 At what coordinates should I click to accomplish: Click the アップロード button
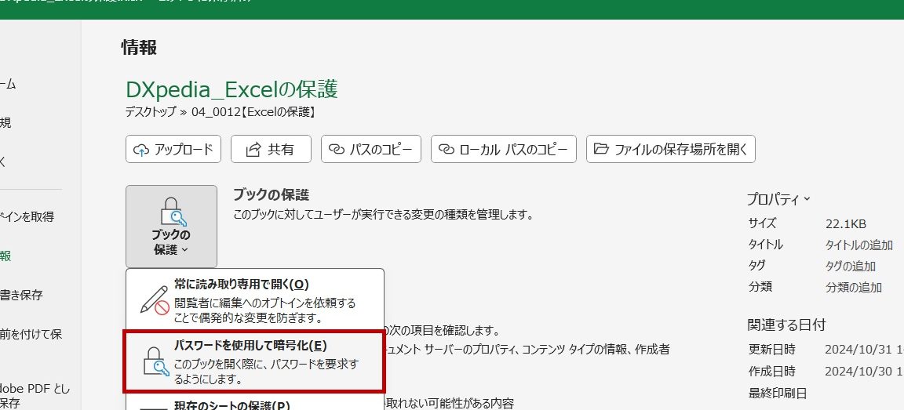pos(173,149)
